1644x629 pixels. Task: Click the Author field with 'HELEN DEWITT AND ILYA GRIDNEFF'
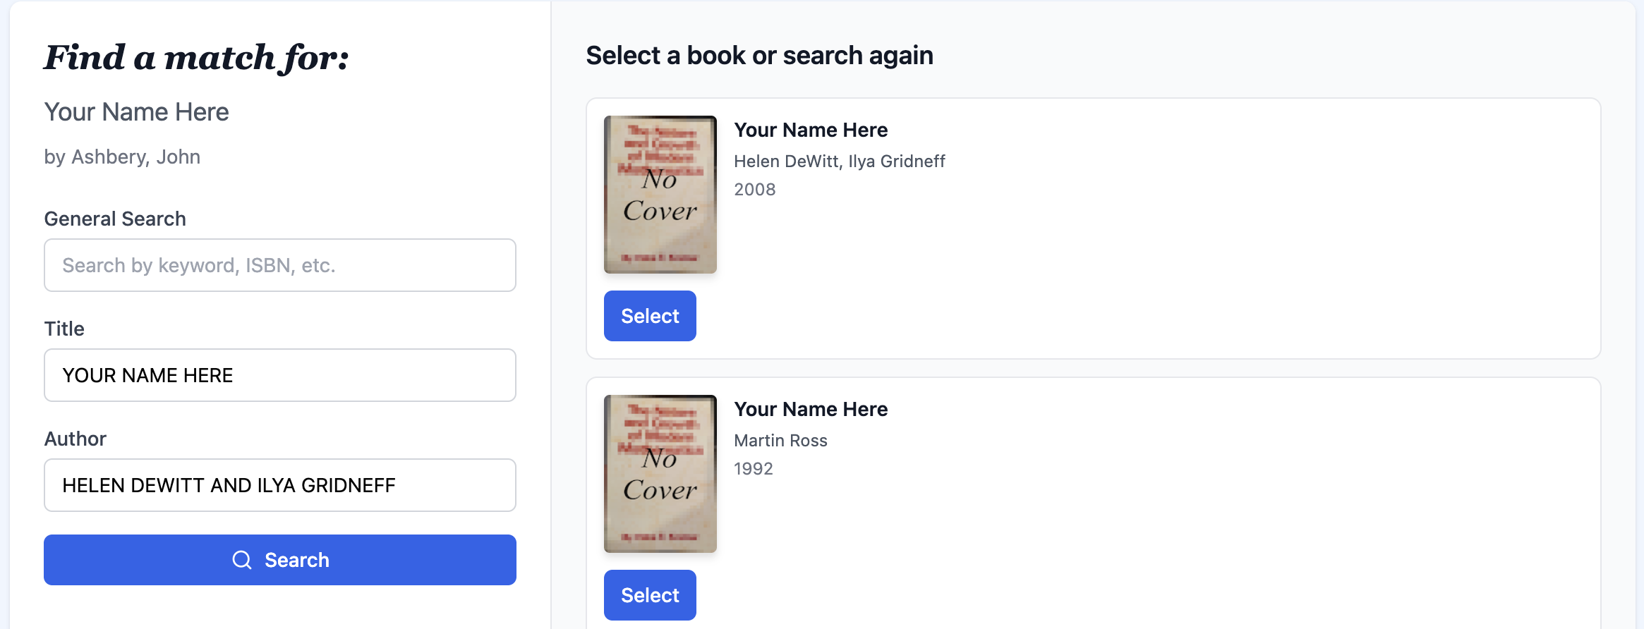[x=279, y=485]
